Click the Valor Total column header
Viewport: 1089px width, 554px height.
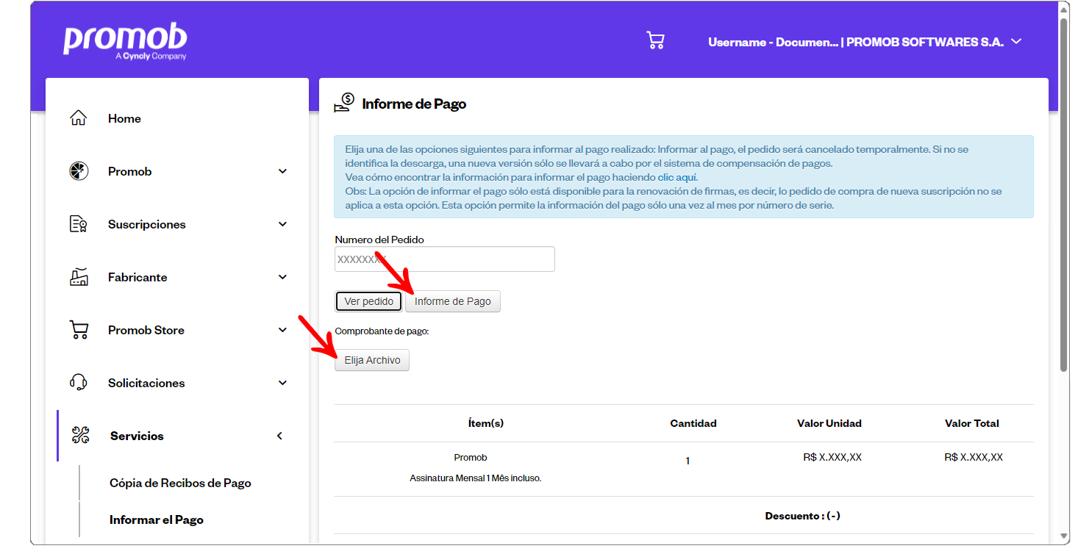pyautogui.click(x=972, y=423)
